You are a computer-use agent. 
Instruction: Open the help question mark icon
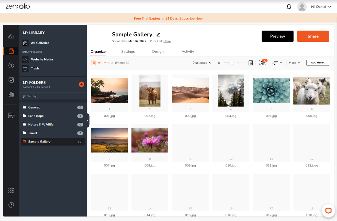click(11, 205)
